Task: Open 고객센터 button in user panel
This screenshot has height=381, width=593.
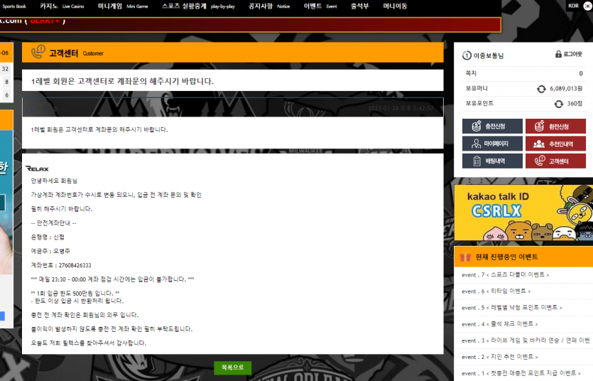Action: pyautogui.click(x=555, y=161)
